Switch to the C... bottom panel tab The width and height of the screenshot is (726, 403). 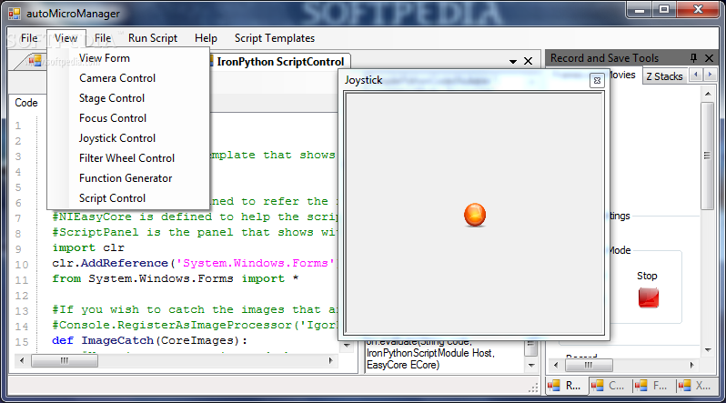610,386
